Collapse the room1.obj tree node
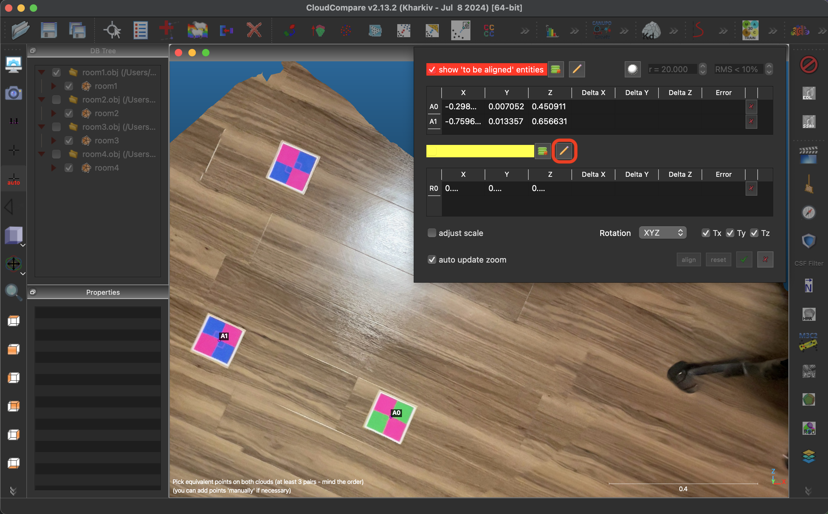 tap(42, 72)
